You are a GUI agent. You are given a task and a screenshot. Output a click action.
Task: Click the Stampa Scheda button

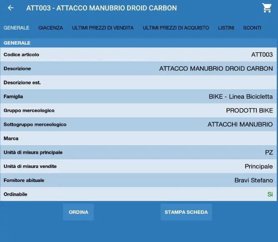186,212
